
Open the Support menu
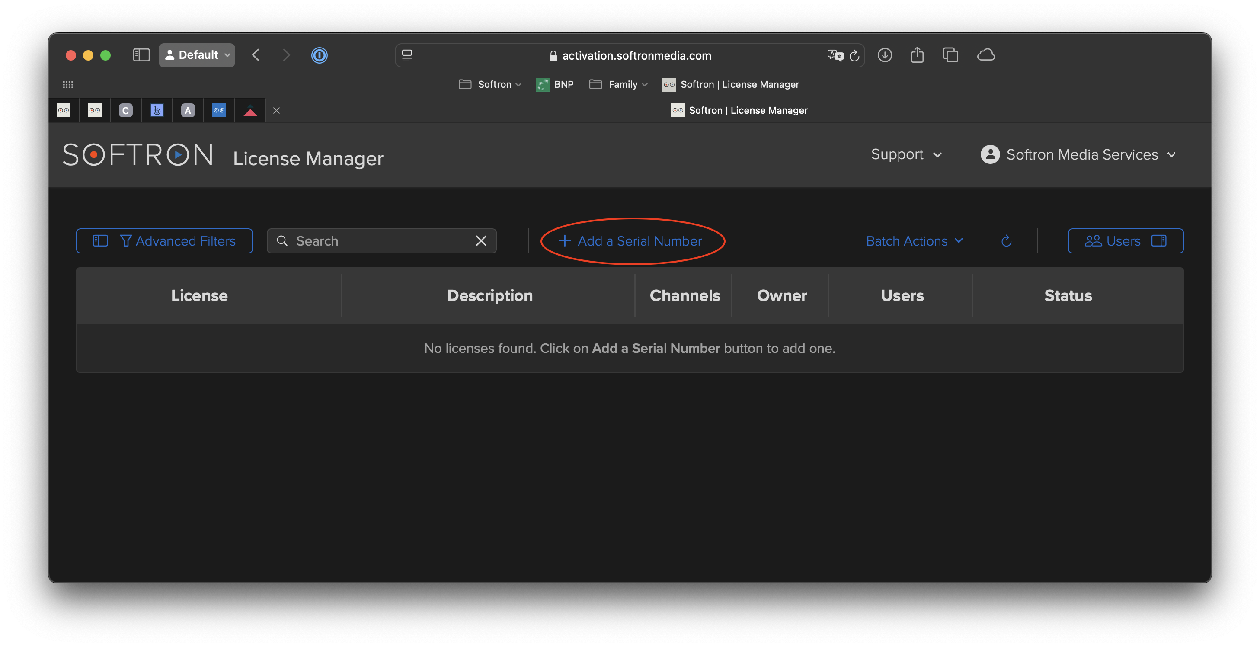(x=906, y=155)
